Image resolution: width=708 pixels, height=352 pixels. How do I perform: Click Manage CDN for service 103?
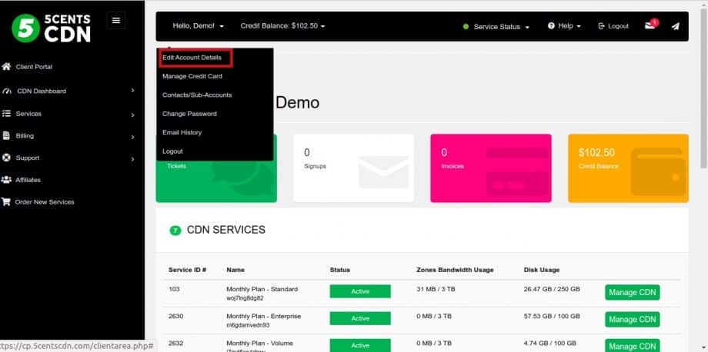point(632,293)
